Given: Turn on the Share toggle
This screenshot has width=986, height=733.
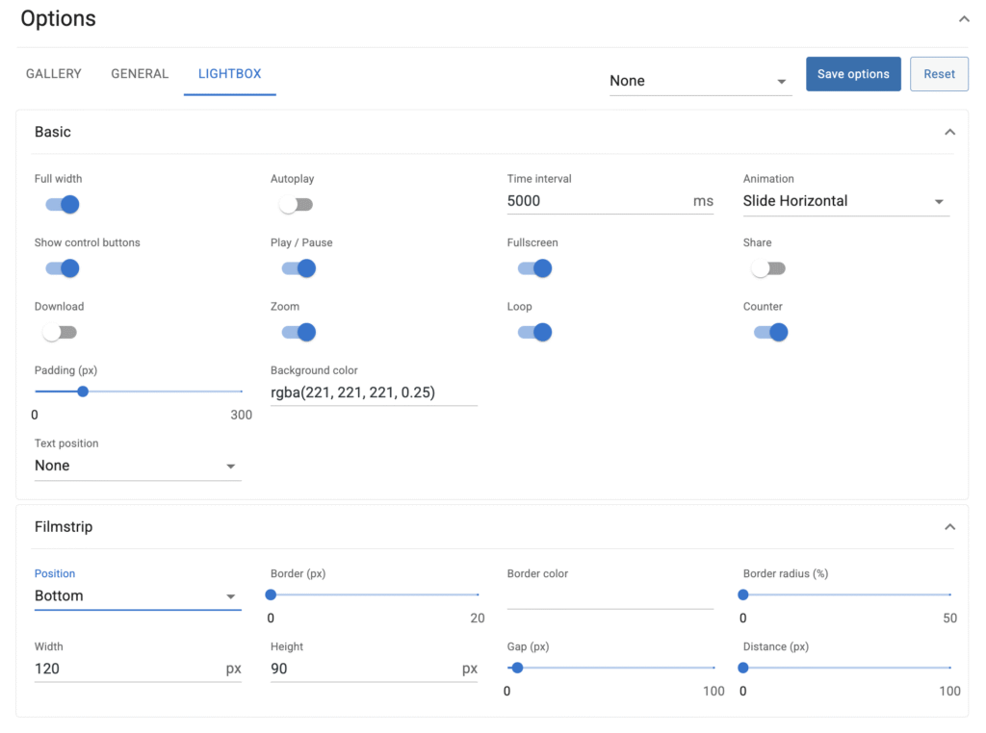Looking at the screenshot, I should 768,269.
